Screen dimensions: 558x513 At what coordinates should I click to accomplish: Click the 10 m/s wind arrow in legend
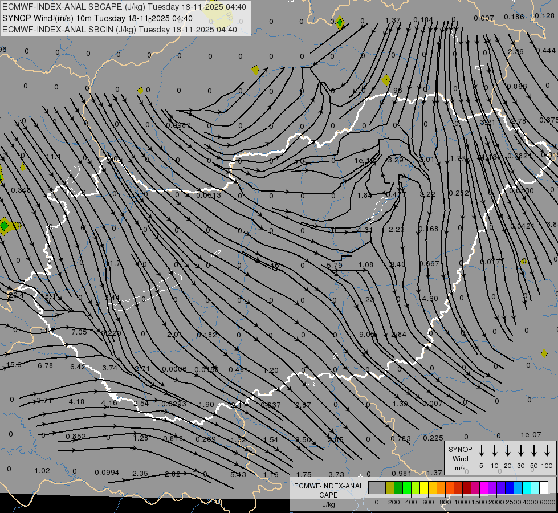coord(495,450)
